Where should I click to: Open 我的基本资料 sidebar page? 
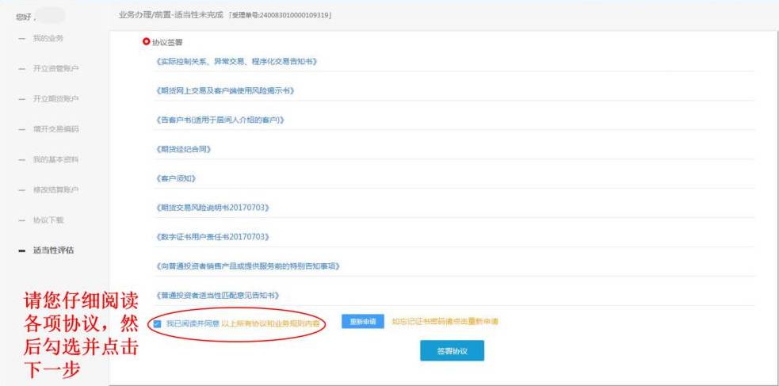tap(55, 159)
